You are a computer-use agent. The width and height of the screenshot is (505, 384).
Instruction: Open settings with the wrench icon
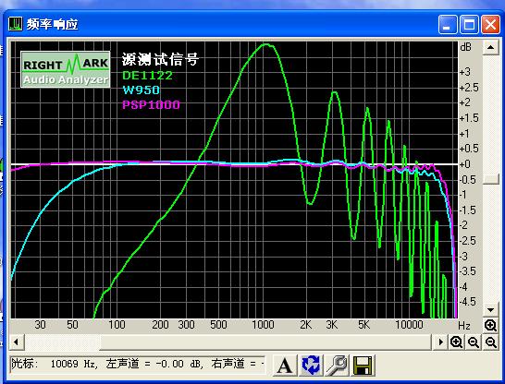(x=337, y=365)
